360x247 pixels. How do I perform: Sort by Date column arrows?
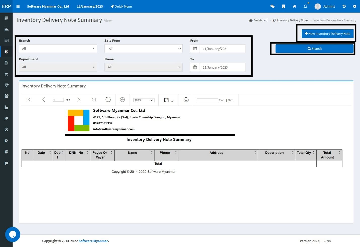pyautogui.click(x=50, y=152)
